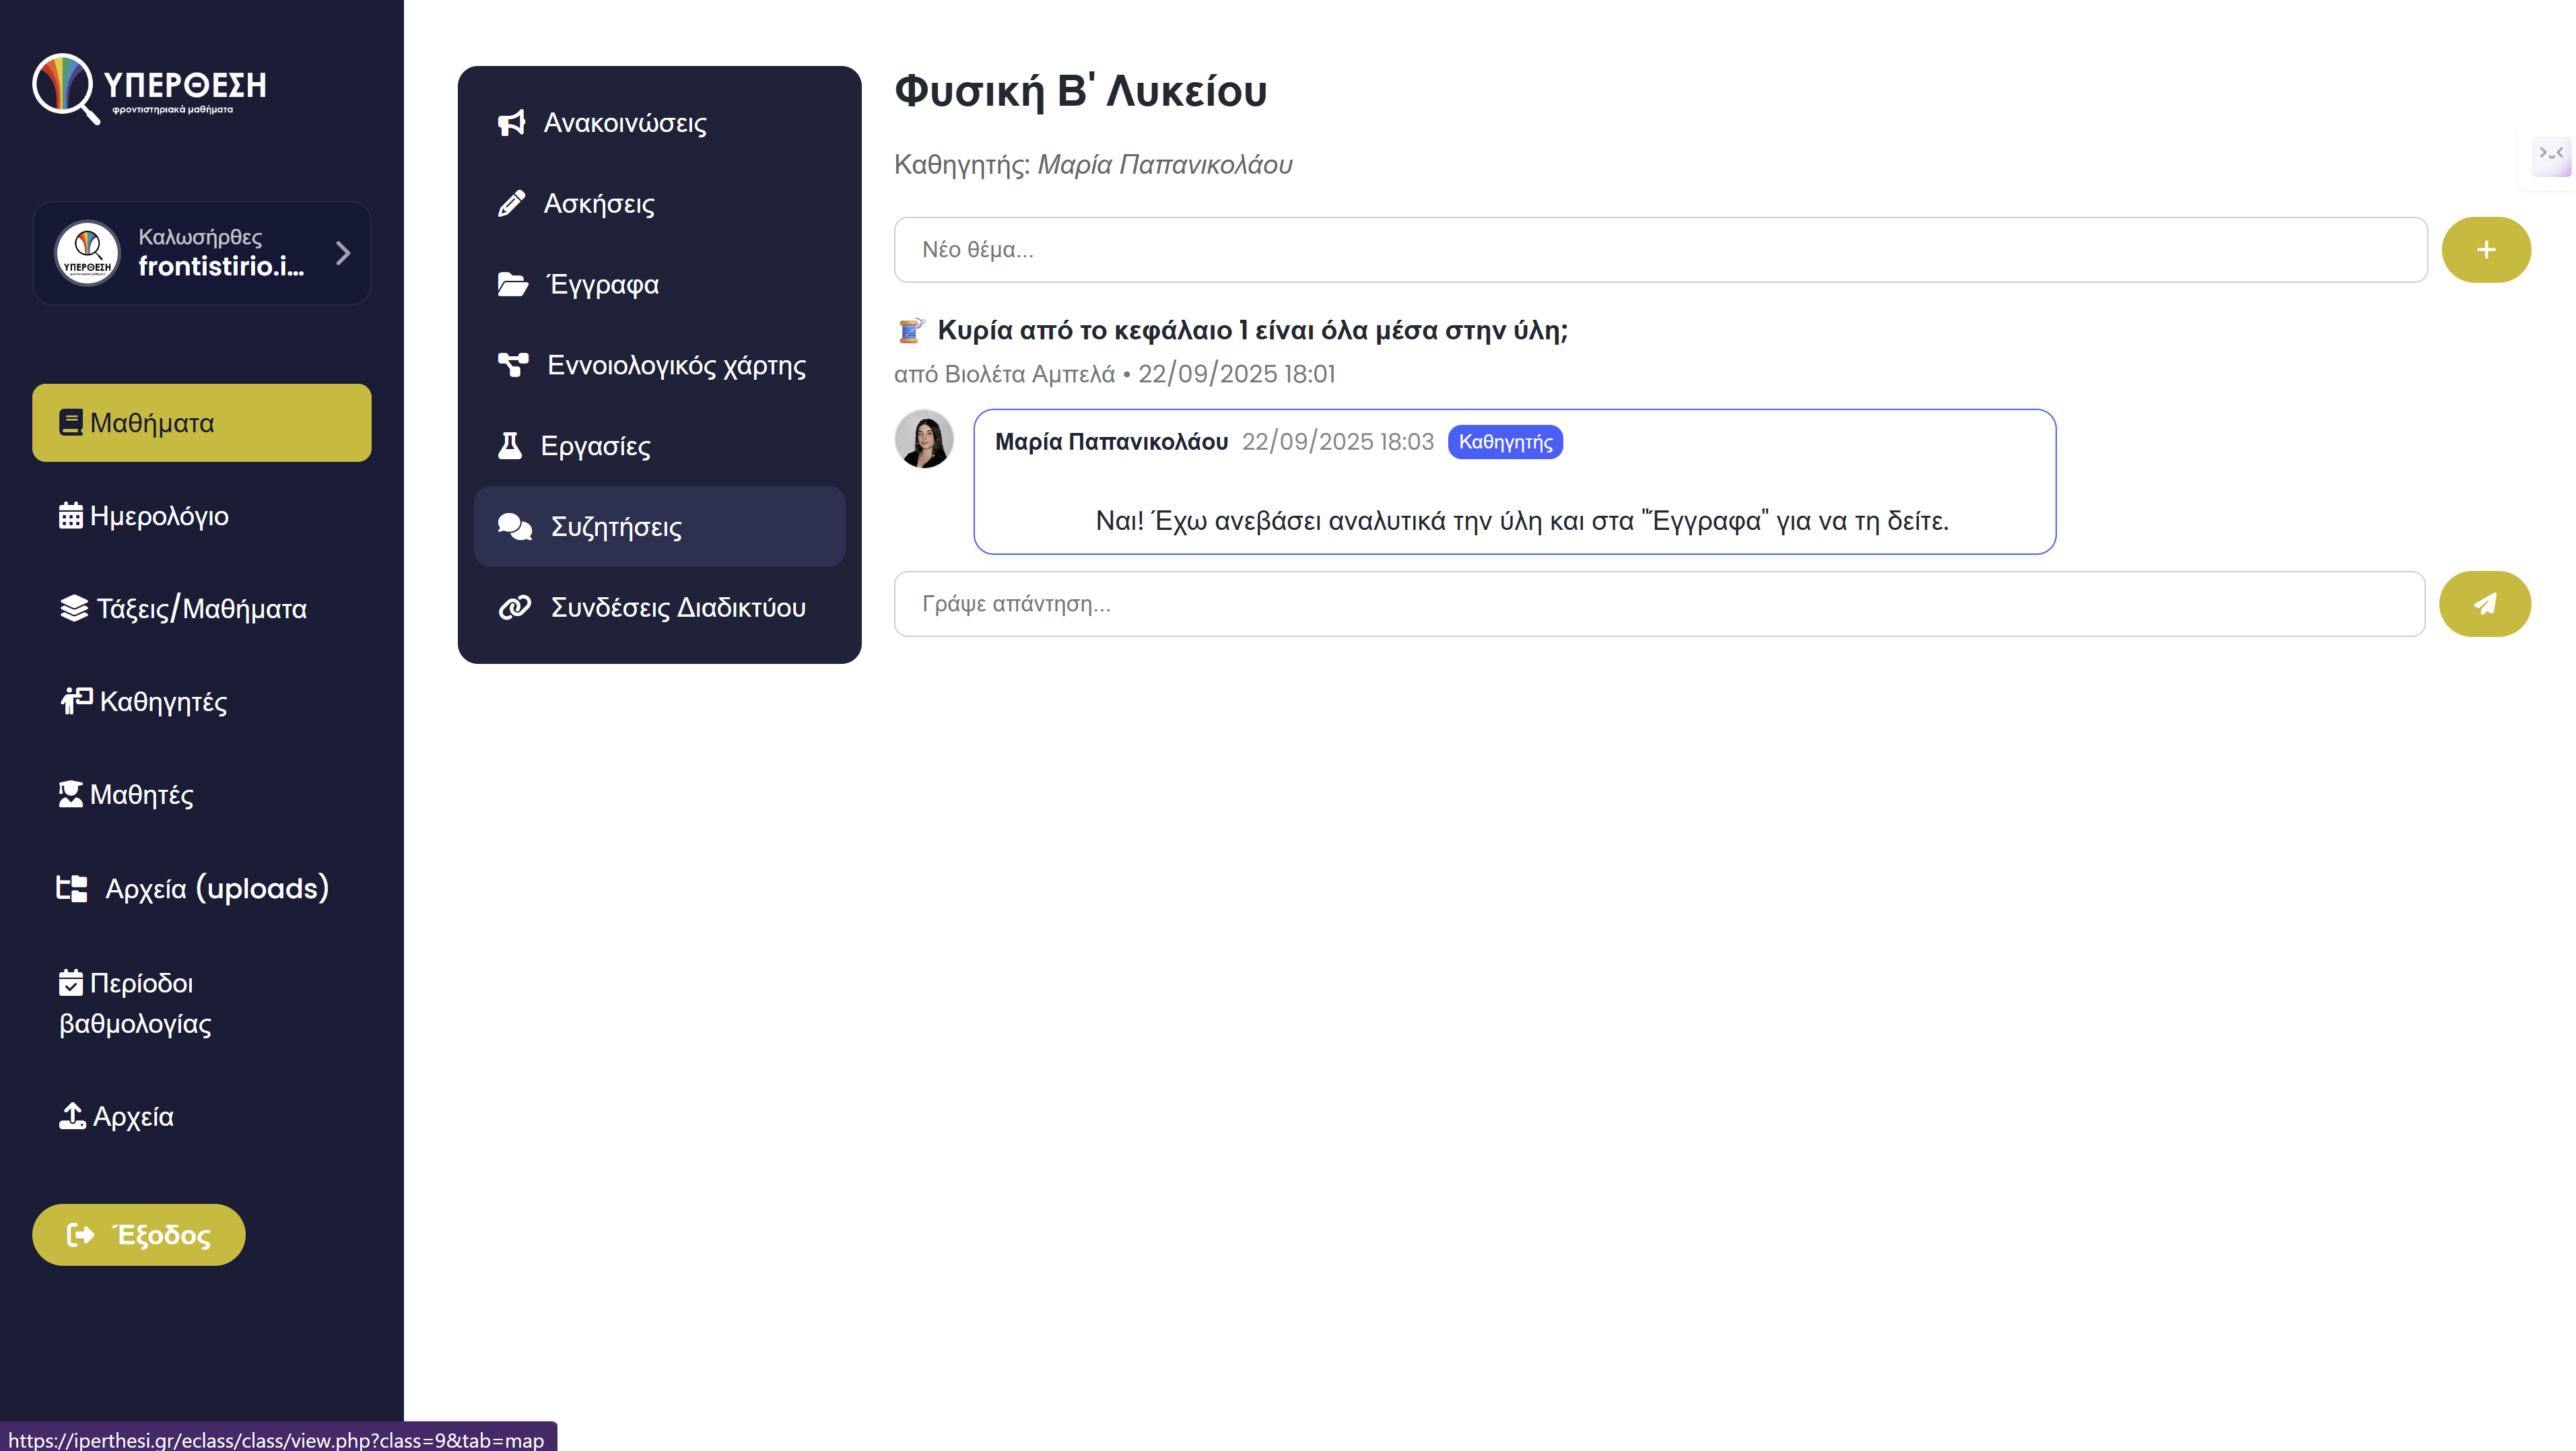
Task: Open topic about κεφάλαιο 1 ύλη
Action: 1251,331
